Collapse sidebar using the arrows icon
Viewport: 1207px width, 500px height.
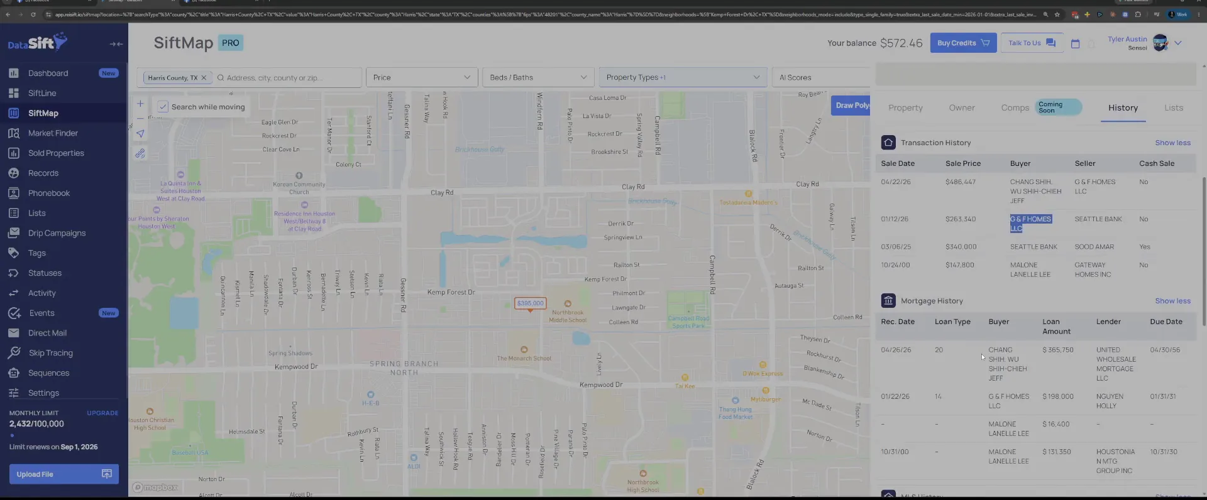click(116, 44)
